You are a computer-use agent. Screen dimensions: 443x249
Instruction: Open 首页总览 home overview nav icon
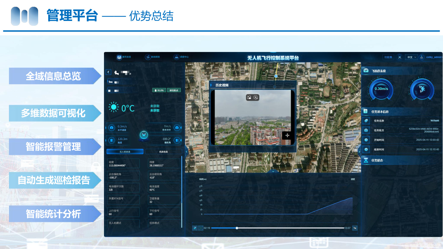tap(119, 57)
